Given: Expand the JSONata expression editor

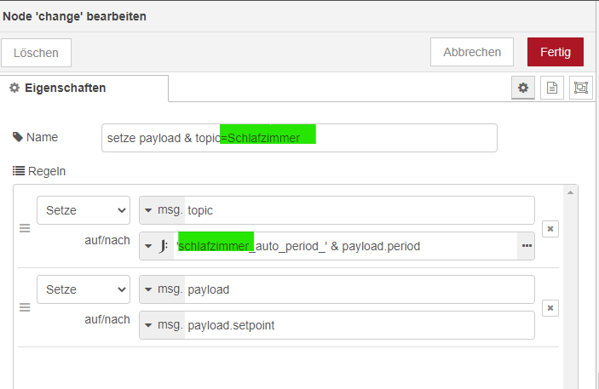Looking at the screenshot, I should [x=526, y=246].
